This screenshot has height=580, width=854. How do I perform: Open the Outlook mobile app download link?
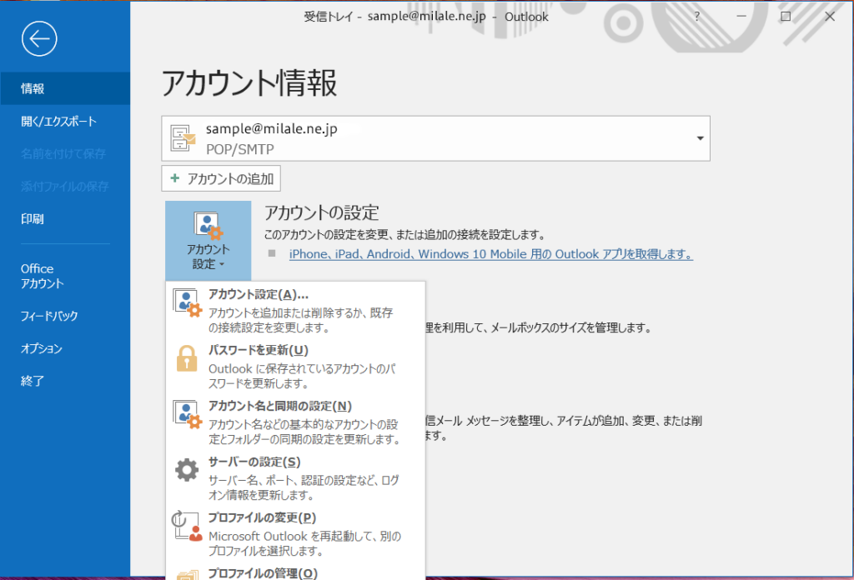[x=490, y=254]
